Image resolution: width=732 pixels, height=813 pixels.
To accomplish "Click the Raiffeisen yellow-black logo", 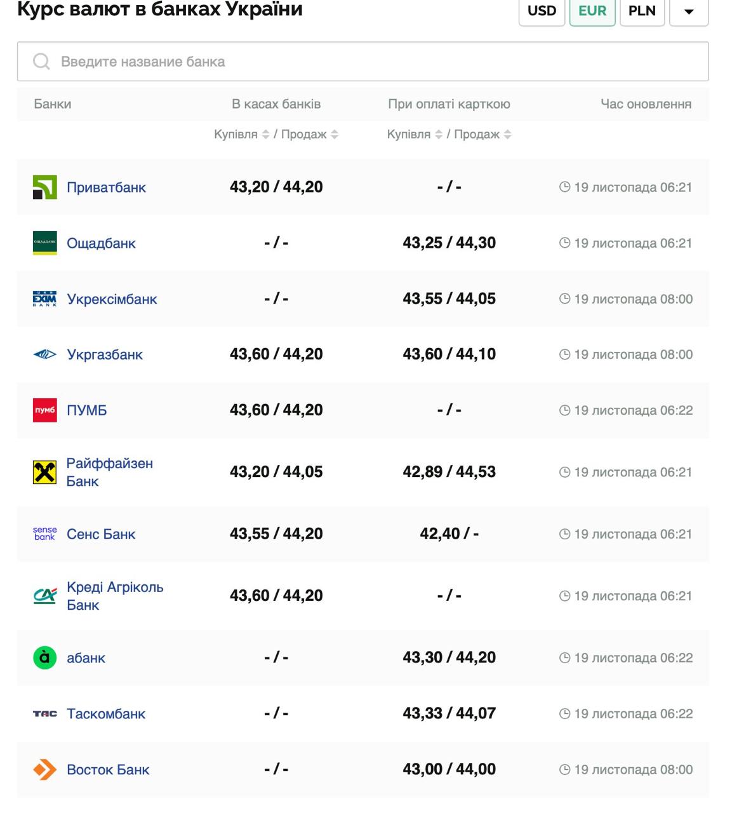I will (x=44, y=473).
